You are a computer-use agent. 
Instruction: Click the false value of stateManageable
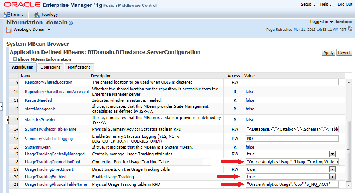250,109
